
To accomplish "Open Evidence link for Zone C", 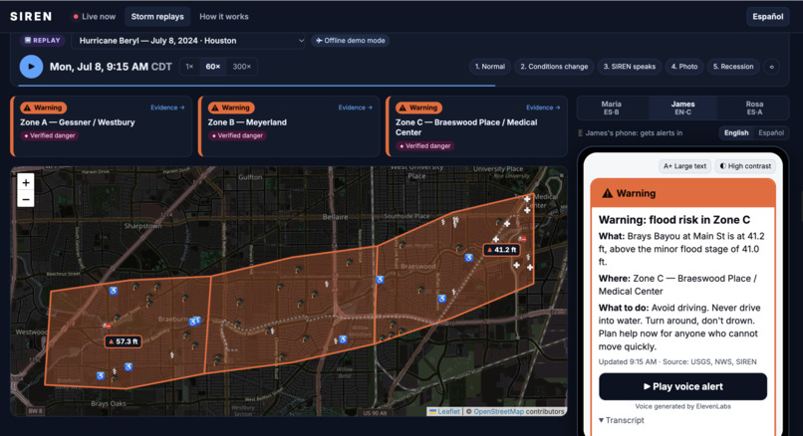I will click(543, 108).
